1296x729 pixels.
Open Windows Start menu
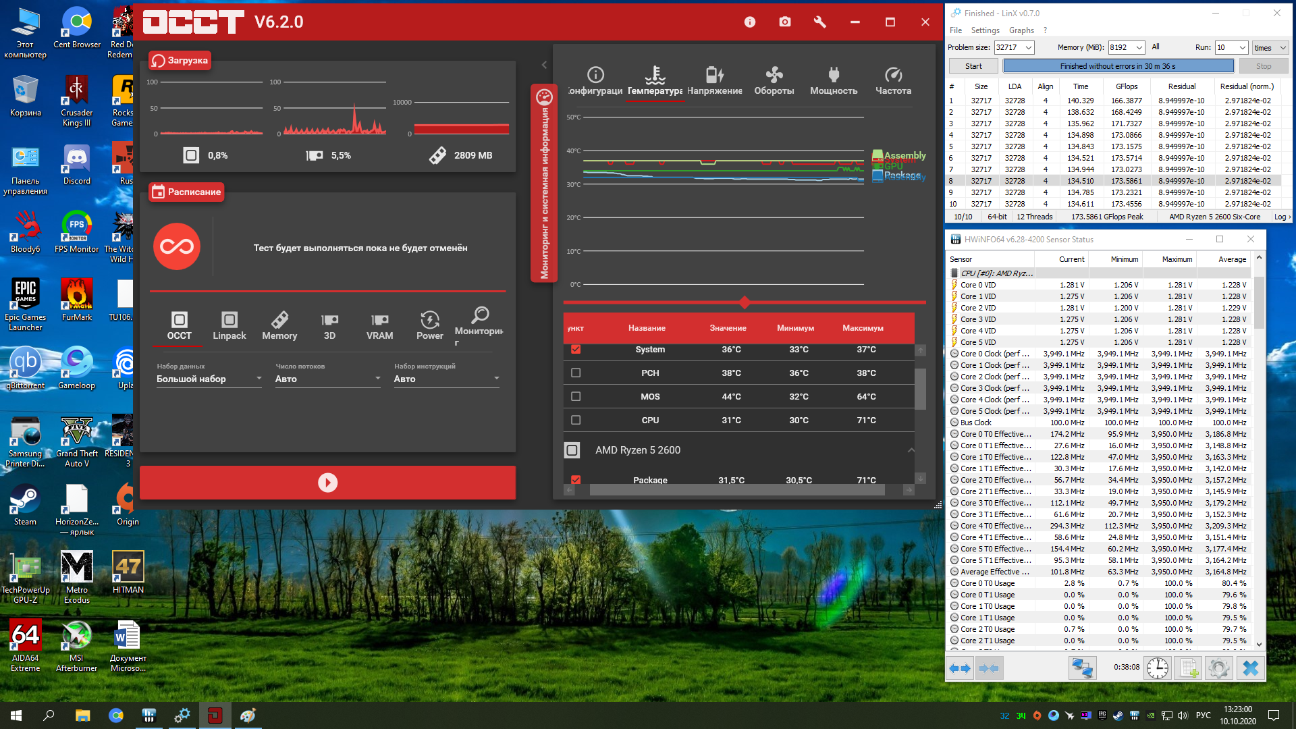pyautogui.click(x=16, y=715)
